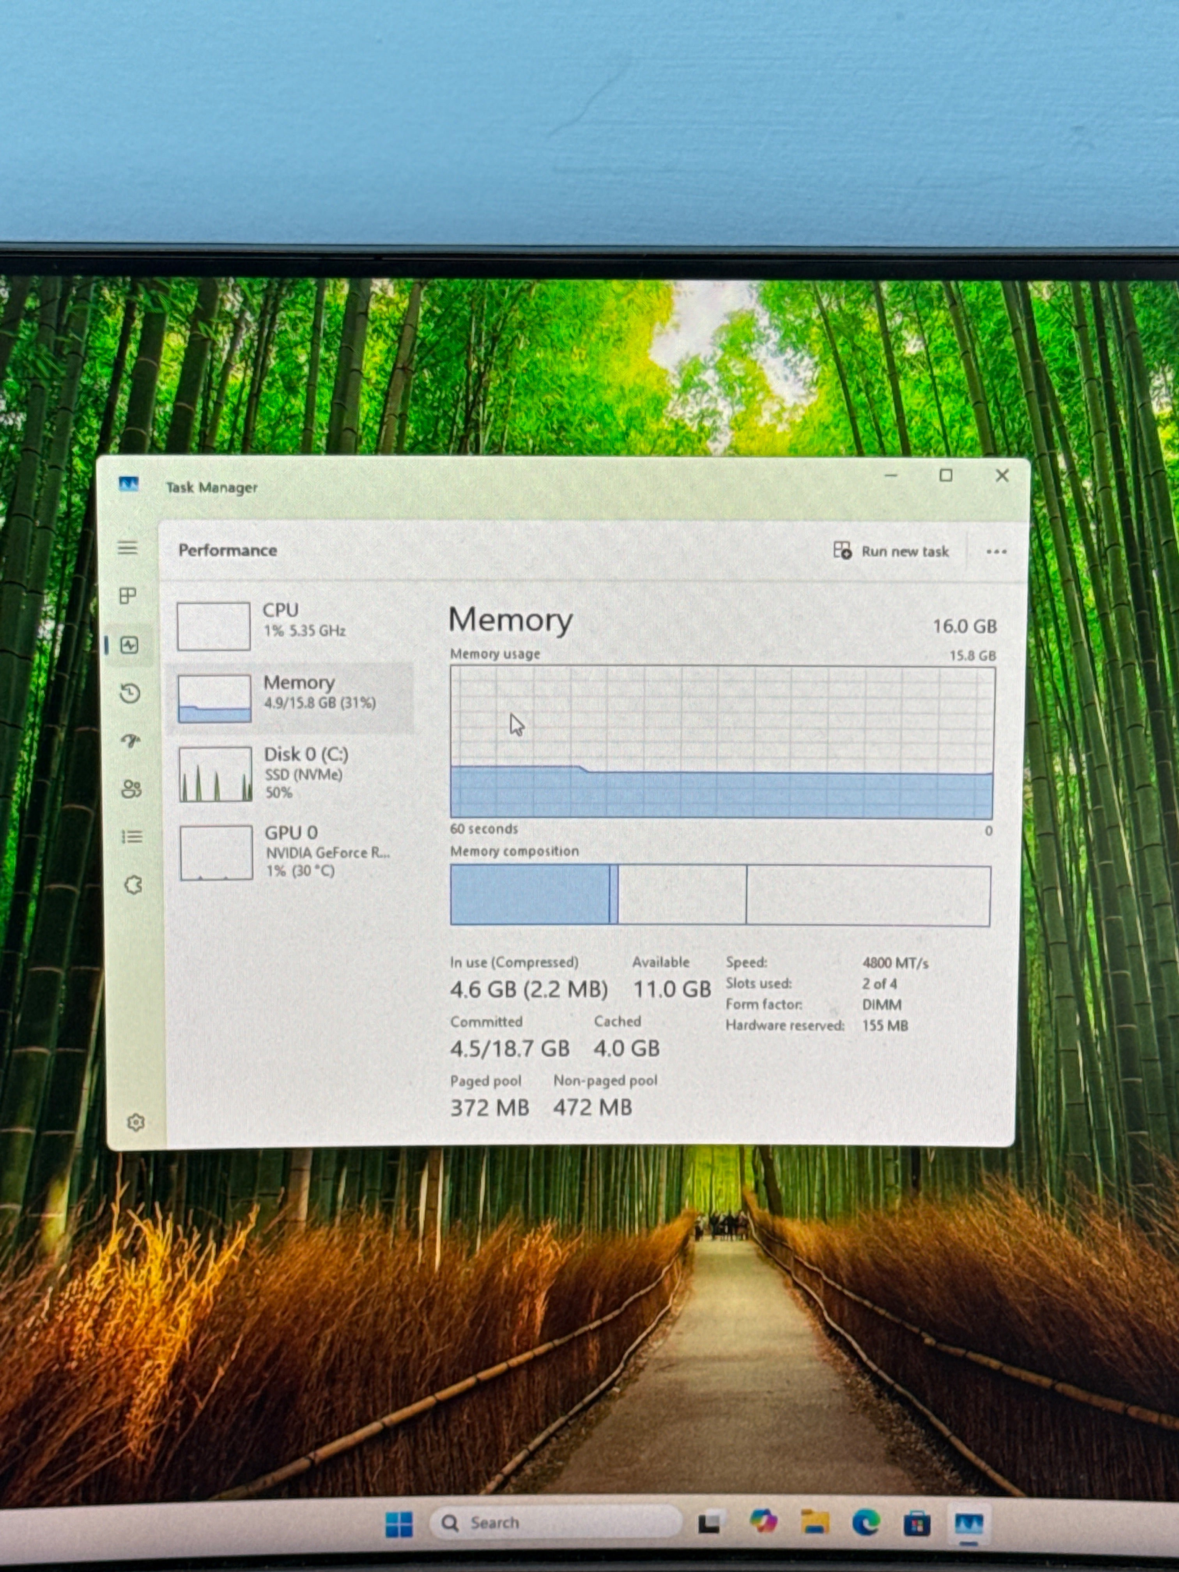Click the blue In use composition segment

coord(530,895)
